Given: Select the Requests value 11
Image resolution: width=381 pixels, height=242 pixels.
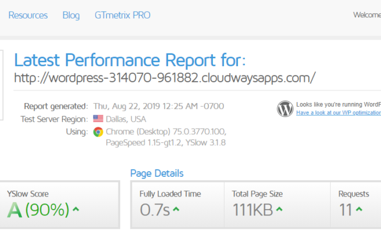Looking at the screenshot, I should (346, 210).
